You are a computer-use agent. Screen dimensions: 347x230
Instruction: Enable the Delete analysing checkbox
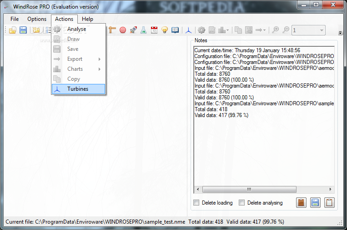(241, 203)
